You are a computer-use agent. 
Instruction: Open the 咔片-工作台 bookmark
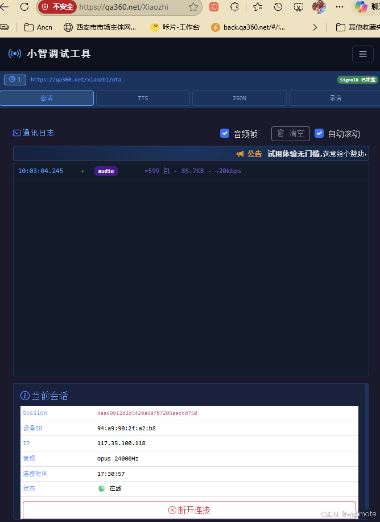coord(175,27)
